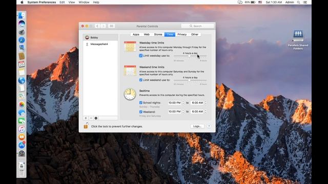
Task: Open Trash at bottom of dock
Action: point(22,173)
